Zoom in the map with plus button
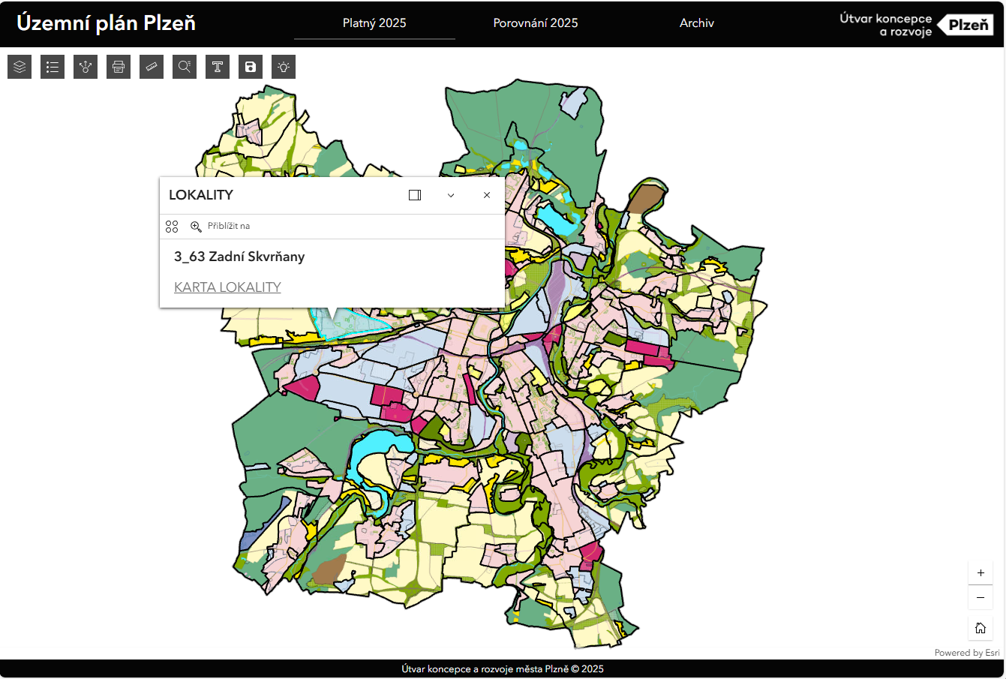 tap(980, 573)
